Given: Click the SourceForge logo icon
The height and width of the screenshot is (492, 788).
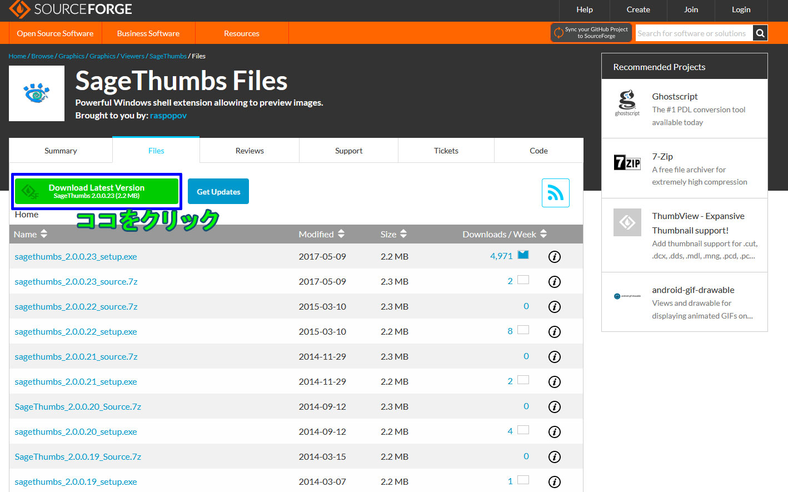Looking at the screenshot, I should 19,9.
